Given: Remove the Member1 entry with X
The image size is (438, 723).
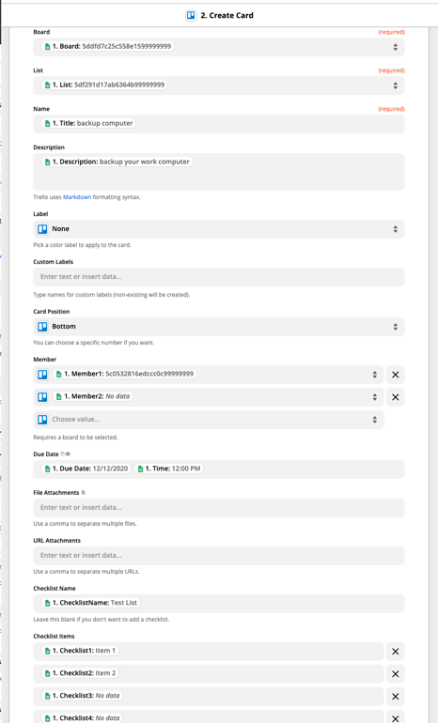Looking at the screenshot, I should click(395, 375).
